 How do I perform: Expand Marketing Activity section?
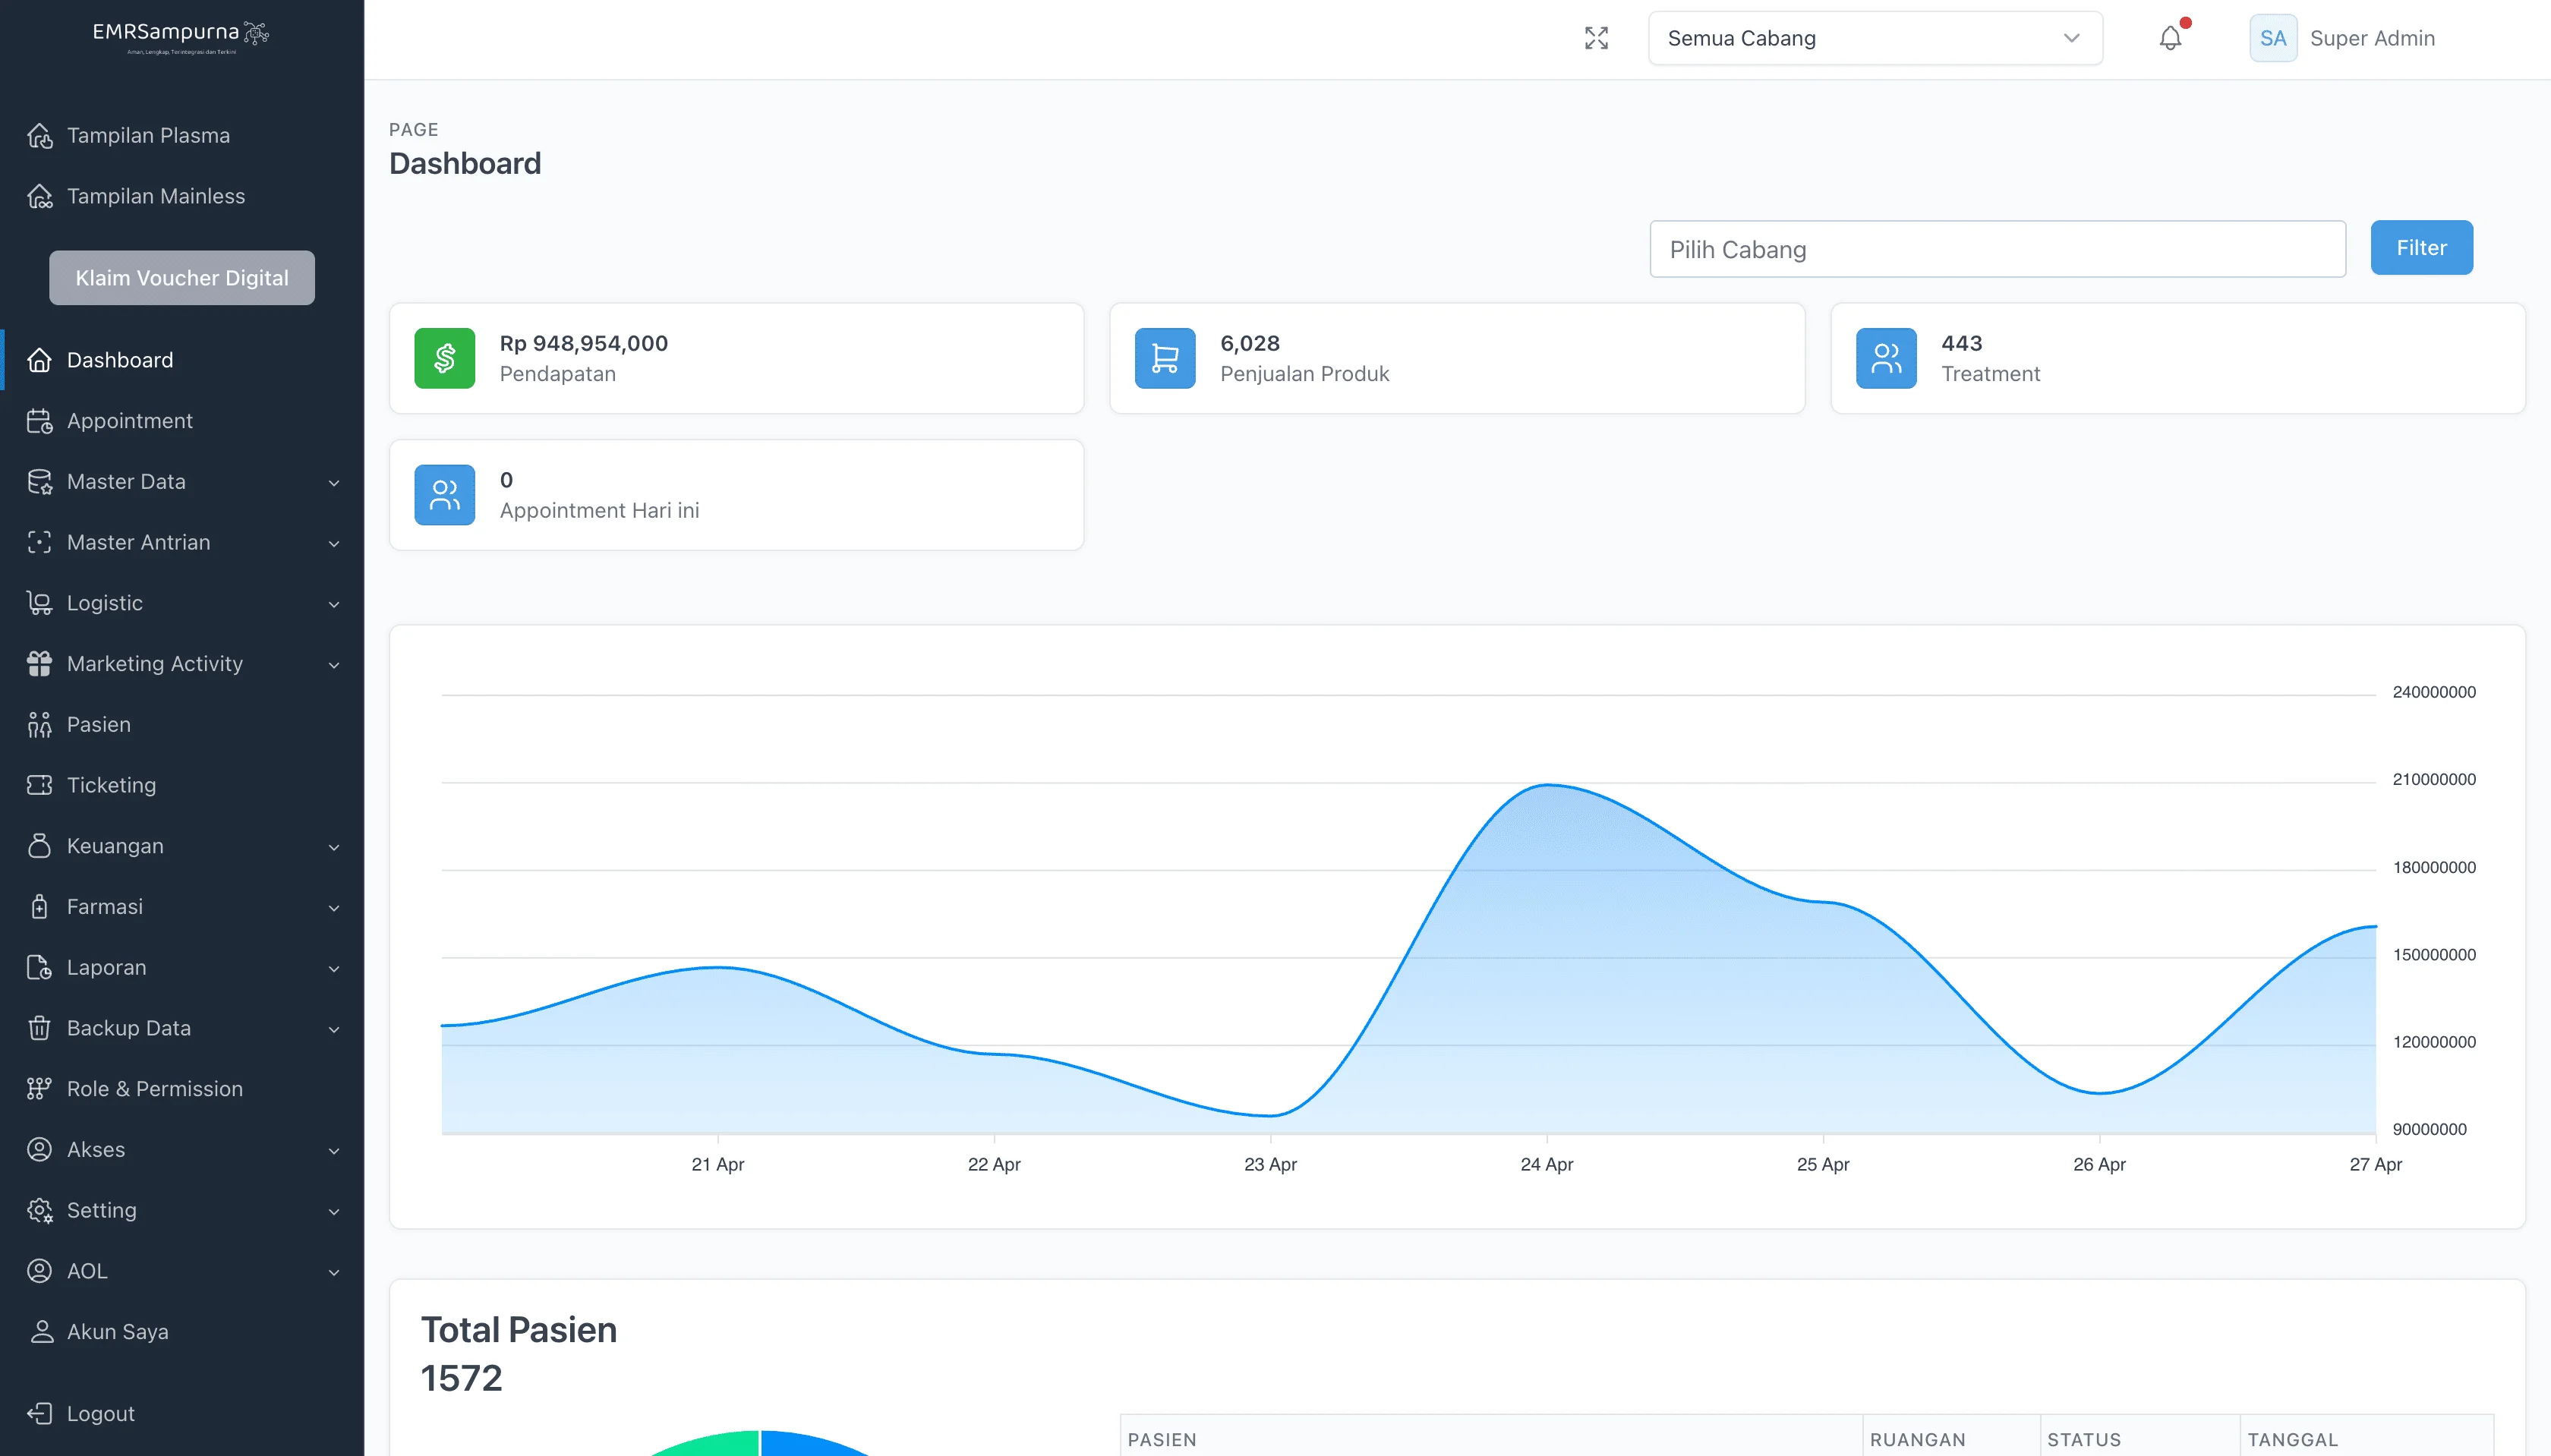pos(333,665)
